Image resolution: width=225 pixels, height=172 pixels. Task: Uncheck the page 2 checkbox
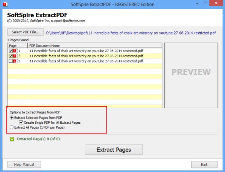click(x=10, y=56)
